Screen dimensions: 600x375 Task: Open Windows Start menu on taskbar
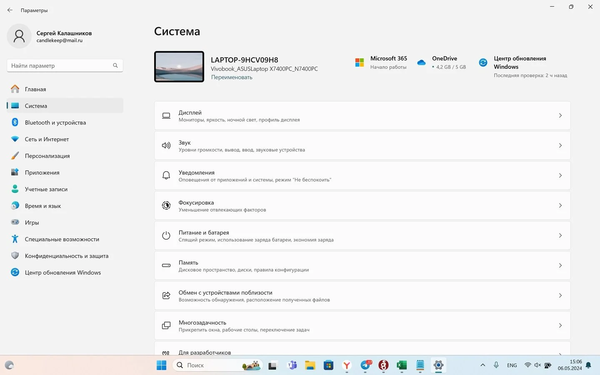(161, 365)
